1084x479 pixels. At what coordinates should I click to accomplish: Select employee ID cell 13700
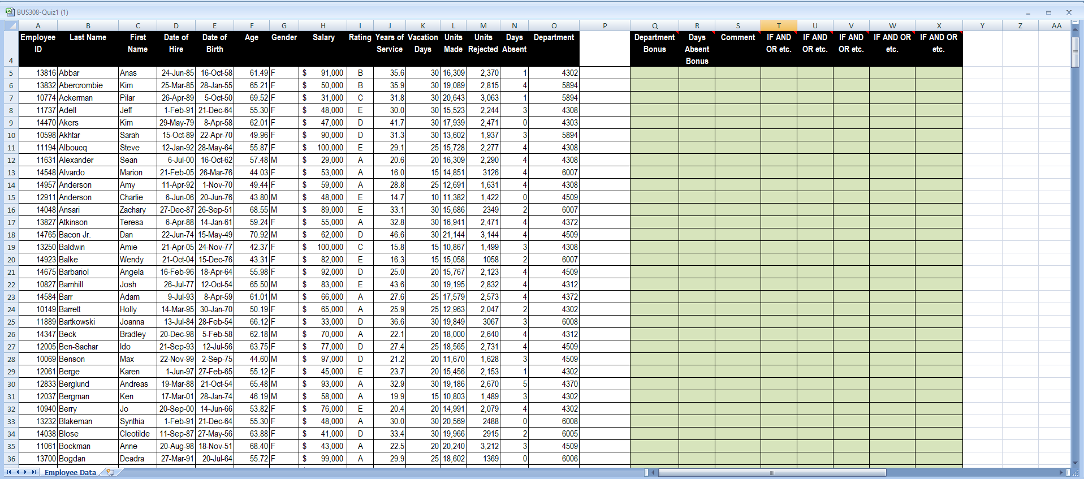[x=38, y=459]
